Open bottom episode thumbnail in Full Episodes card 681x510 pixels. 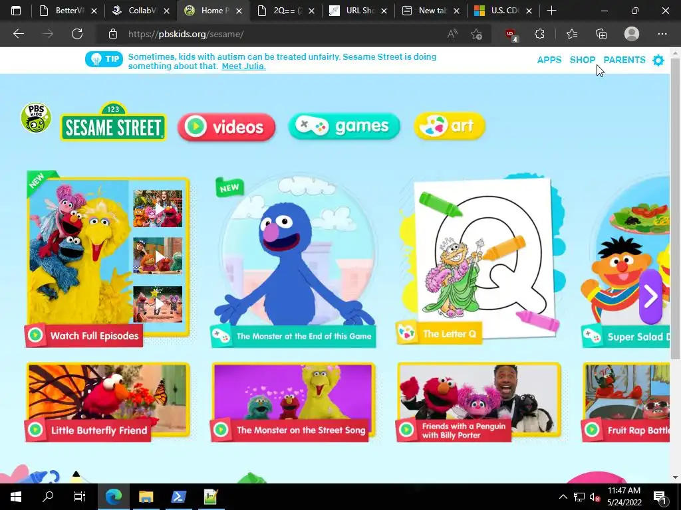click(x=158, y=304)
